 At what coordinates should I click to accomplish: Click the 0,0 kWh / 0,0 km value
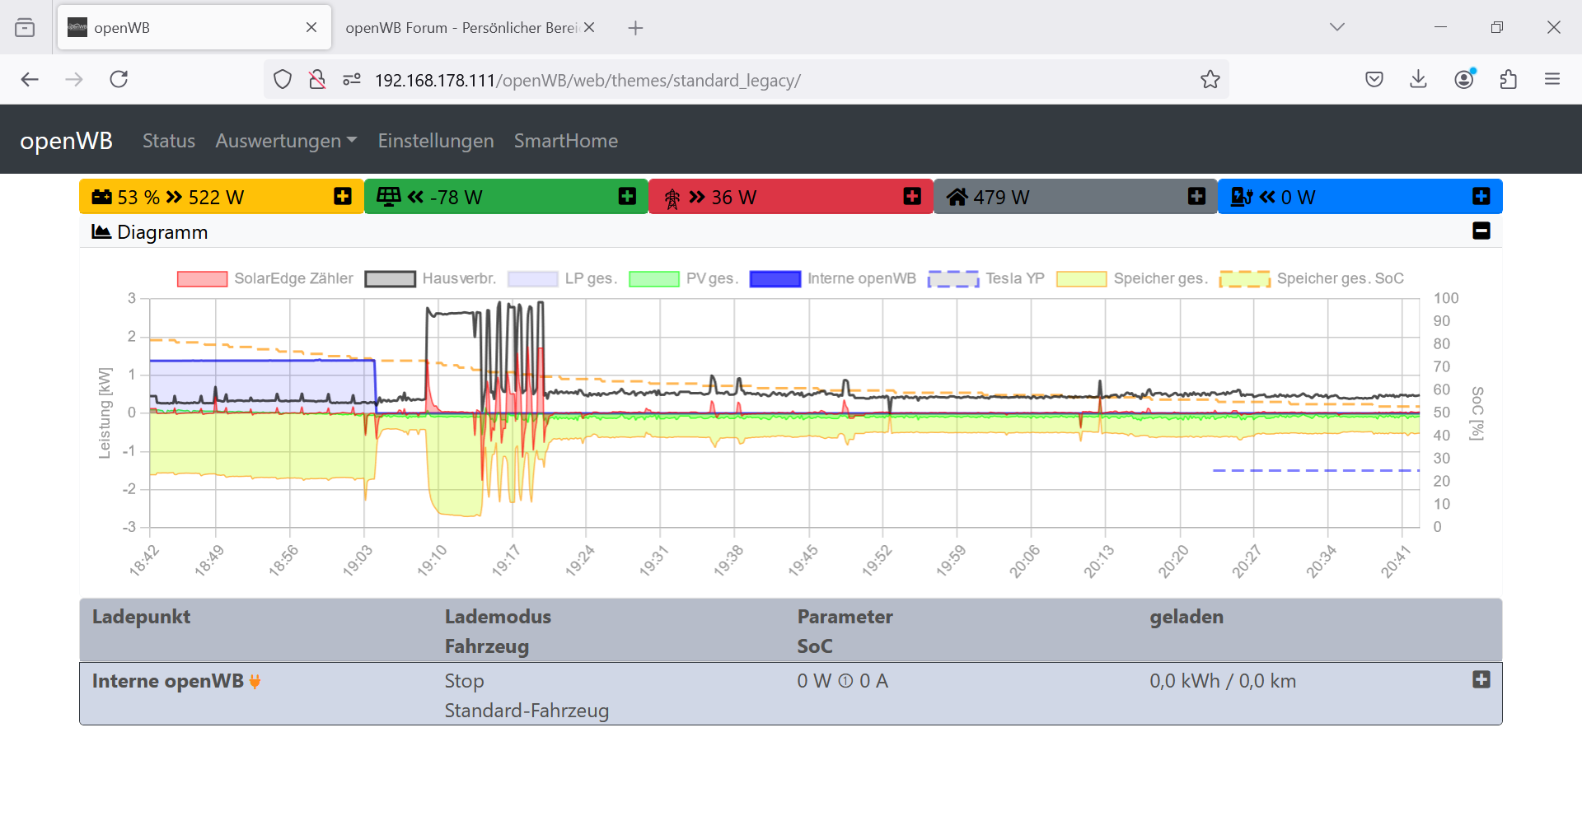pos(1223,681)
